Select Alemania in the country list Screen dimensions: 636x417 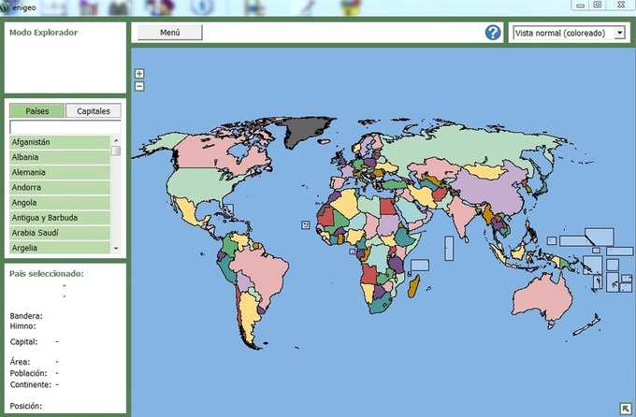[60, 172]
